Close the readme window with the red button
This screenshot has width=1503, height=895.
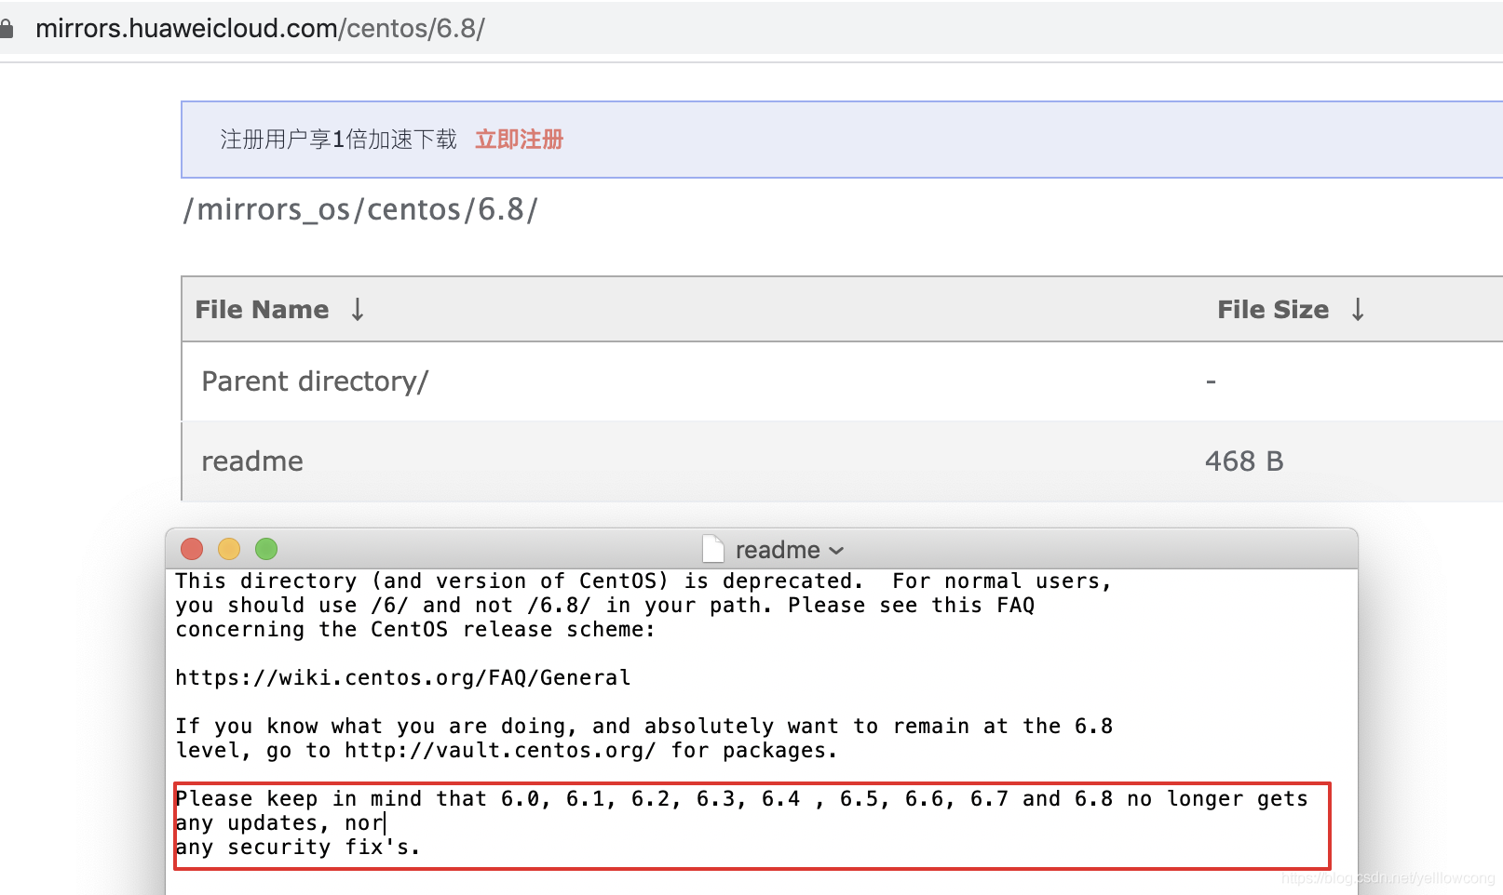tap(192, 549)
